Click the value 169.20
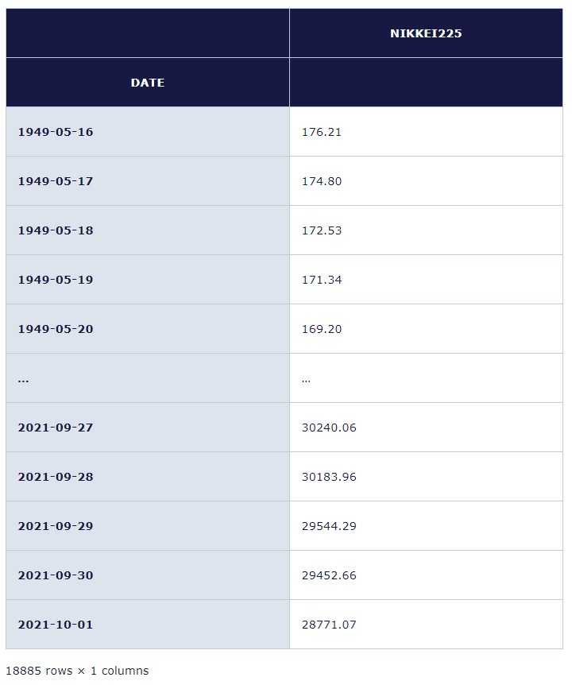This screenshot has height=685, width=572. tap(322, 329)
